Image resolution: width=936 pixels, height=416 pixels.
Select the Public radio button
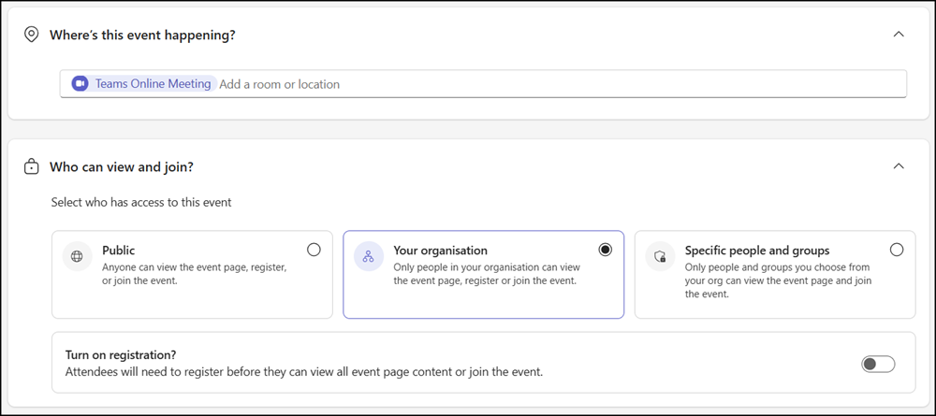(x=314, y=250)
